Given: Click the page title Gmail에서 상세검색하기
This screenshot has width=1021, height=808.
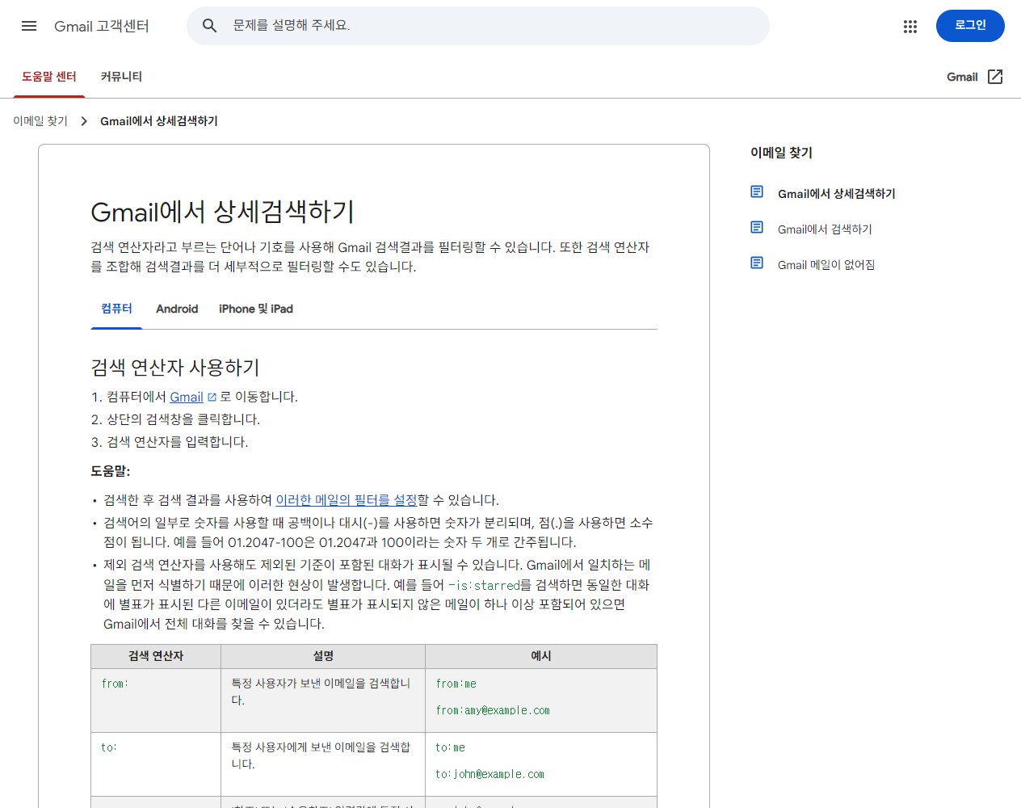Looking at the screenshot, I should pos(223,212).
